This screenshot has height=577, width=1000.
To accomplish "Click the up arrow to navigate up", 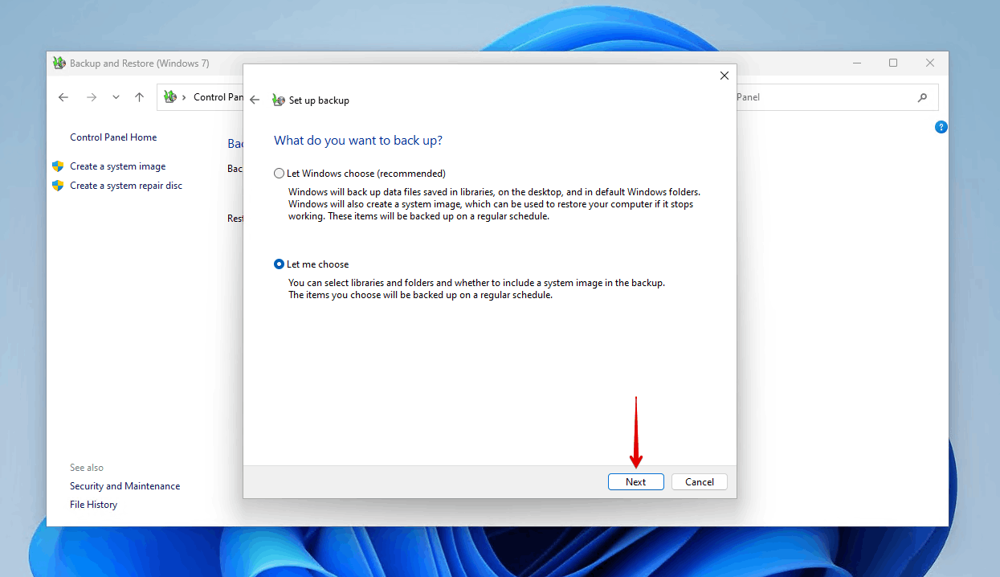I will [138, 96].
